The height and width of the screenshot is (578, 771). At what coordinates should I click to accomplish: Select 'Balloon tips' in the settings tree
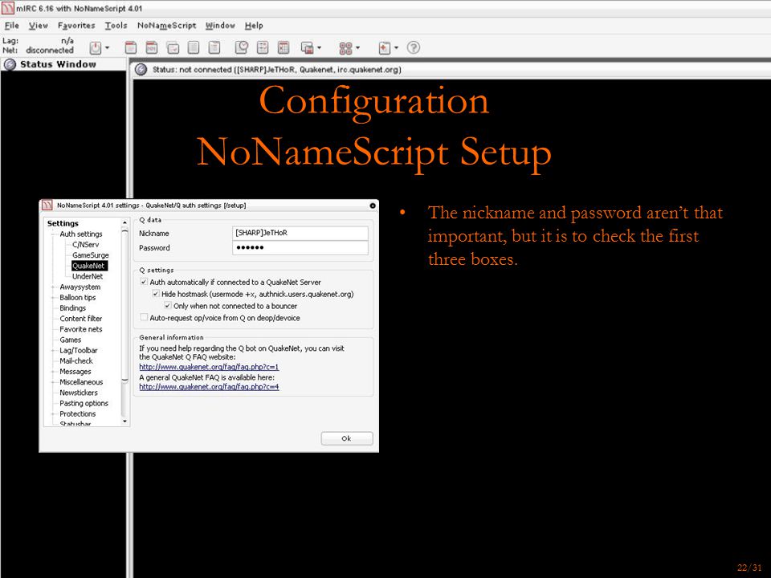click(78, 297)
